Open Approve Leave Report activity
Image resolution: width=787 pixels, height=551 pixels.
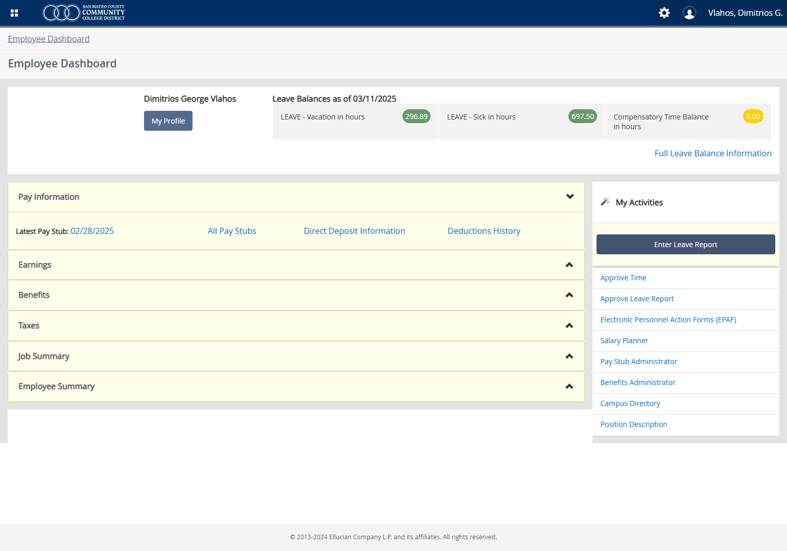pyautogui.click(x=637, y=299)
